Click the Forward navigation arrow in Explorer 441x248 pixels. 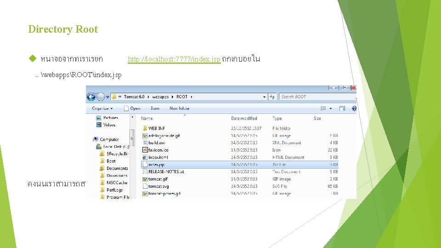click(x=101, y=97)
